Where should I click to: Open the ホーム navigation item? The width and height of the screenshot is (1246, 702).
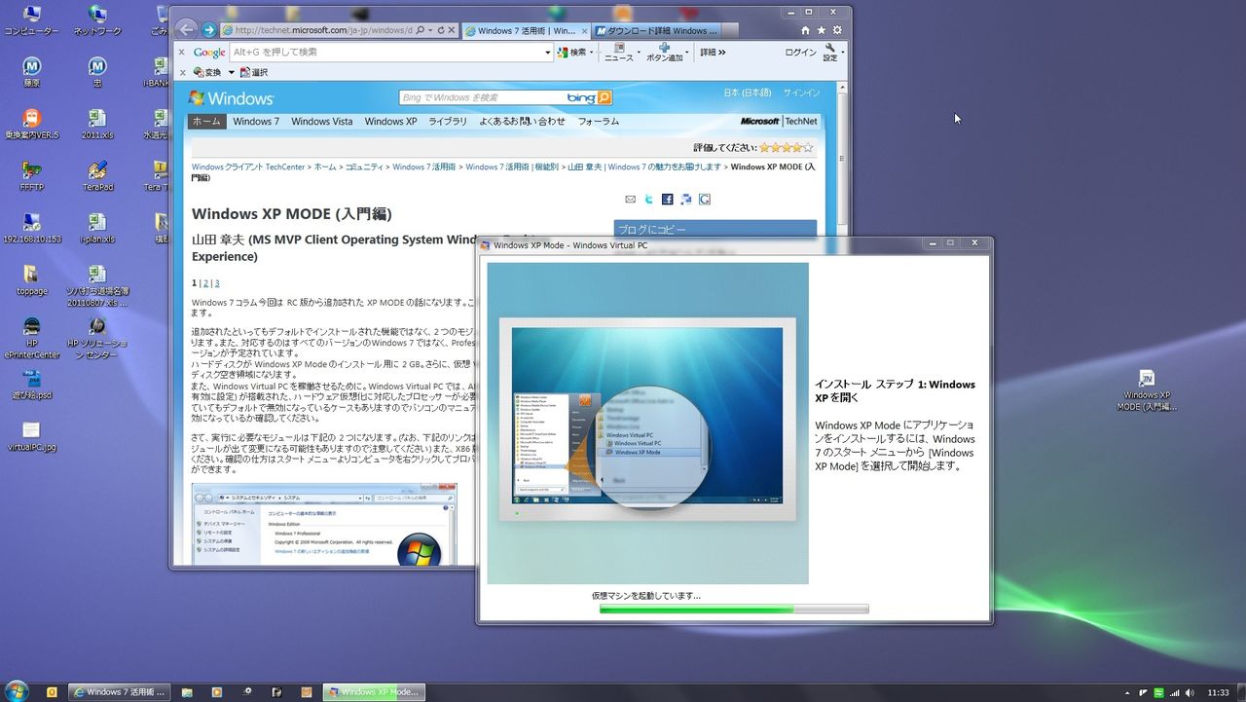tap(206, 122)
